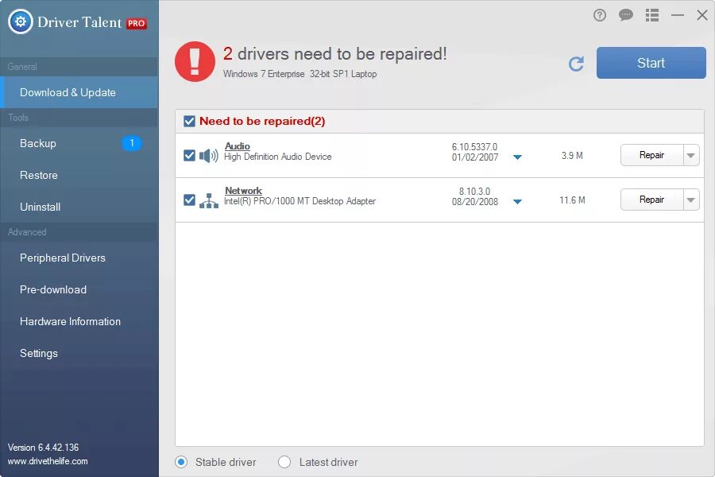
Task: Select the Stable driver radio button
Action: click(x=181, y=462)
